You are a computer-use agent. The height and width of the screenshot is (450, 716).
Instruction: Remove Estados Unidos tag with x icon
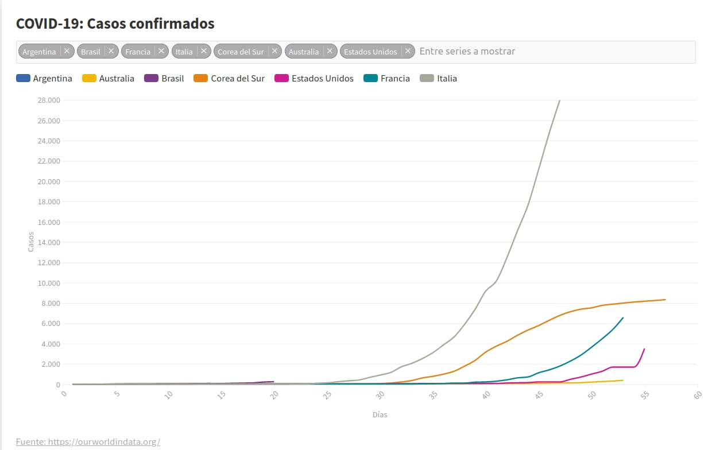click(408, 51)
